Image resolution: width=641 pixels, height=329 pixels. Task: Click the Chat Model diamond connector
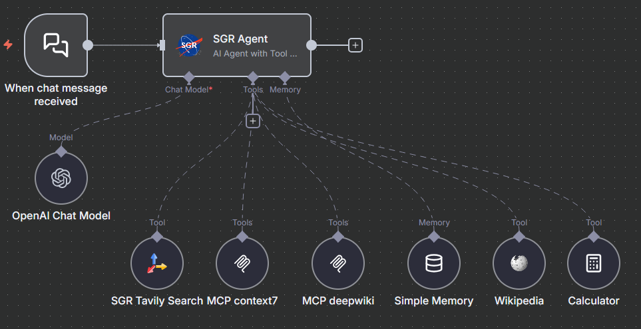[x=188, y=76]
